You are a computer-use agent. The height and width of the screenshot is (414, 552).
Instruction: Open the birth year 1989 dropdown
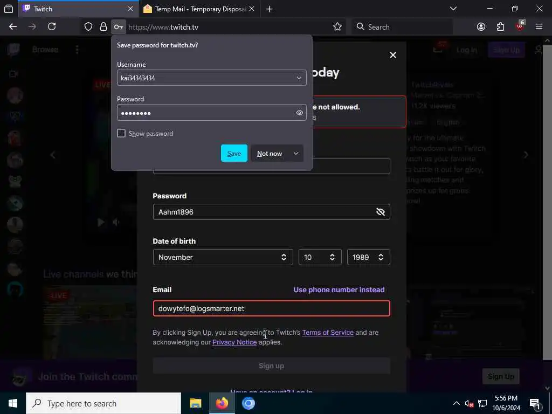368,257
